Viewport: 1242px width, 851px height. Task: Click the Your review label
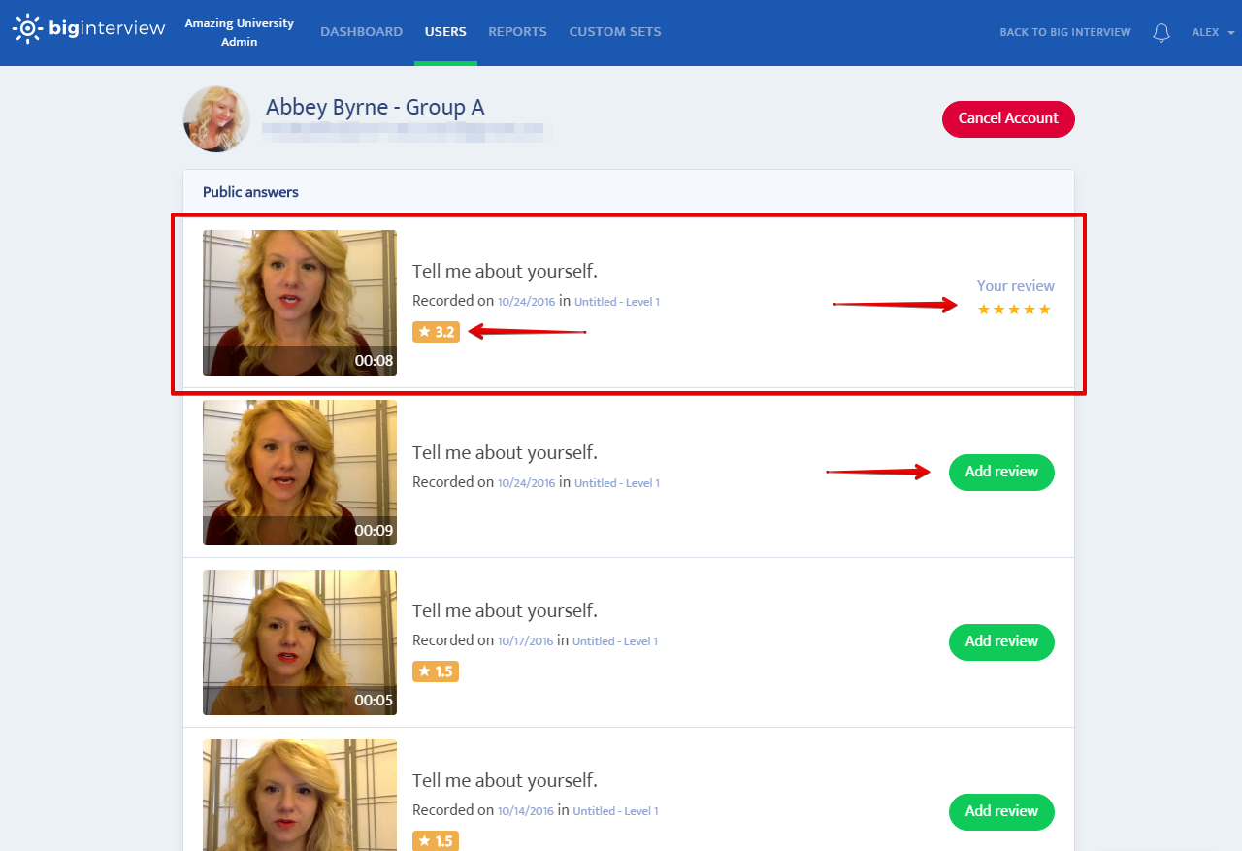1016,286
